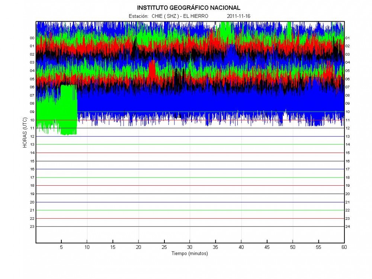Click the red burst near minute 22
Screen dimensions: 372x279
pyautogui.click(x=152, y=70)
